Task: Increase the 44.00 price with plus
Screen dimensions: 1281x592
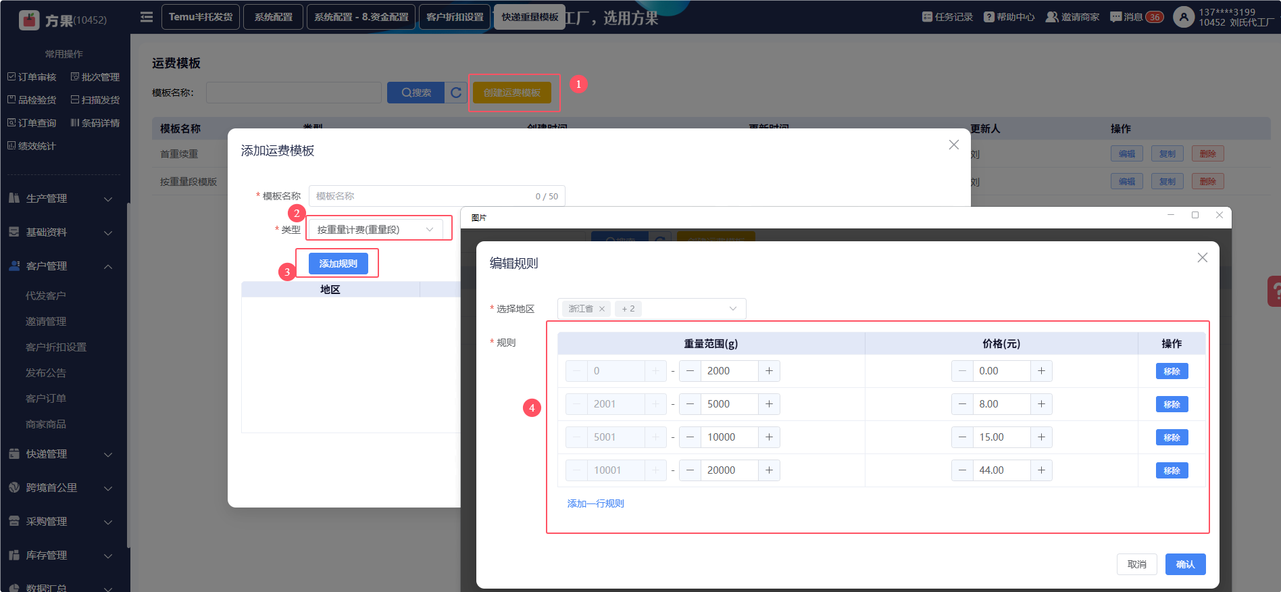Action: pyautogui.click(x=1041, y=470)
